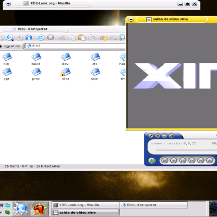Click the toolbar icon with yellow gear

point(104,38)
